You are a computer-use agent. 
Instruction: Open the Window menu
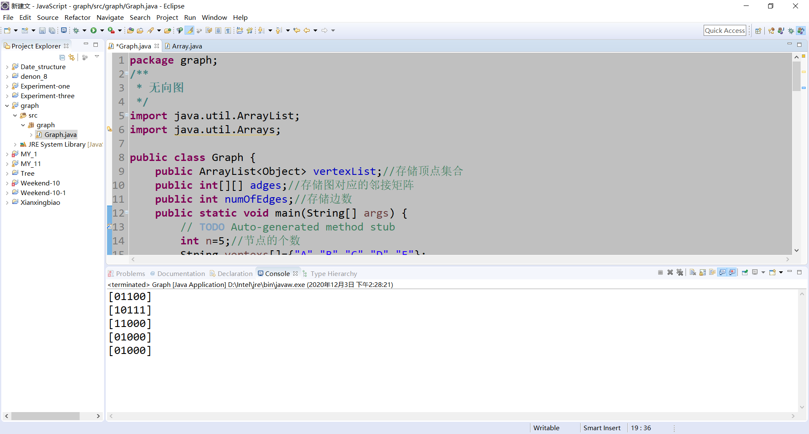point(214,18)
